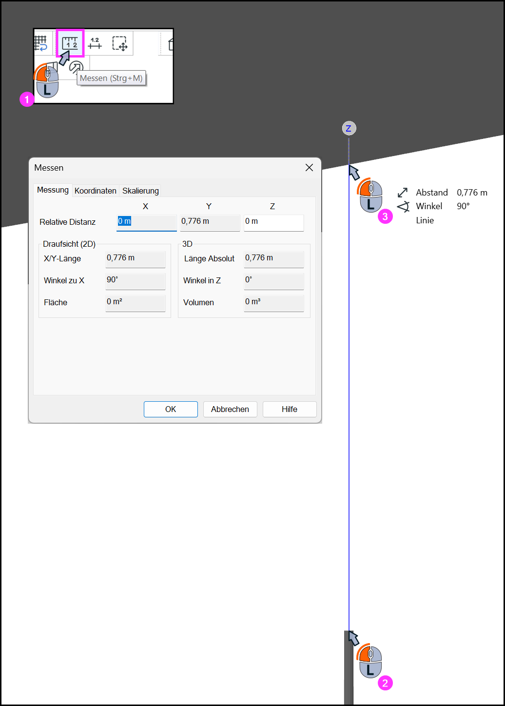Click the Länge Absolut label
The height and width of the screenshot is (706, 505).
tap(209, 258)
